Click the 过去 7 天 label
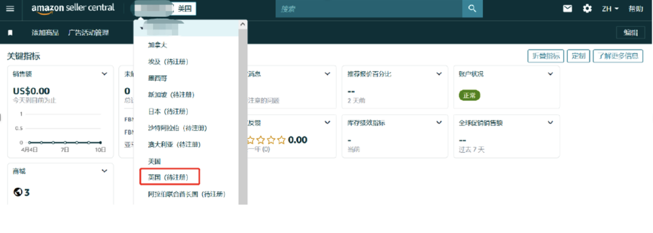The width and height of the screenshot is (653, 233). 472,149
